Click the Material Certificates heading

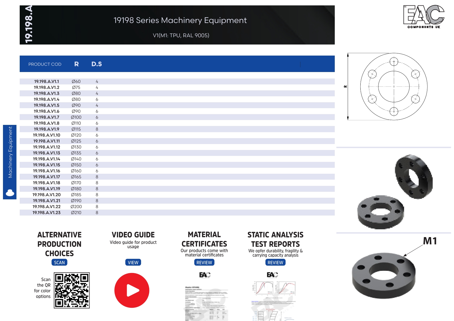[204, 239]
